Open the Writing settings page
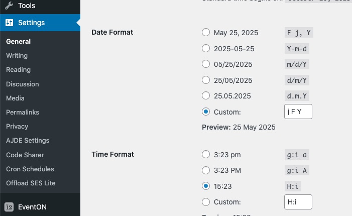This screenshot has width=352, height=216. coord(17,55)
